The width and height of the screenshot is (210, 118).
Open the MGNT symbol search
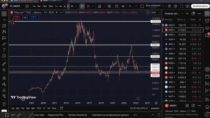15,6
